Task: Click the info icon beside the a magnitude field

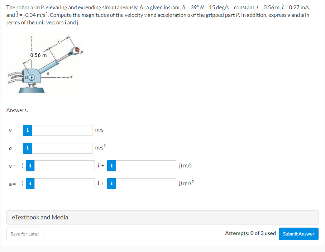Action: [27, 148]
